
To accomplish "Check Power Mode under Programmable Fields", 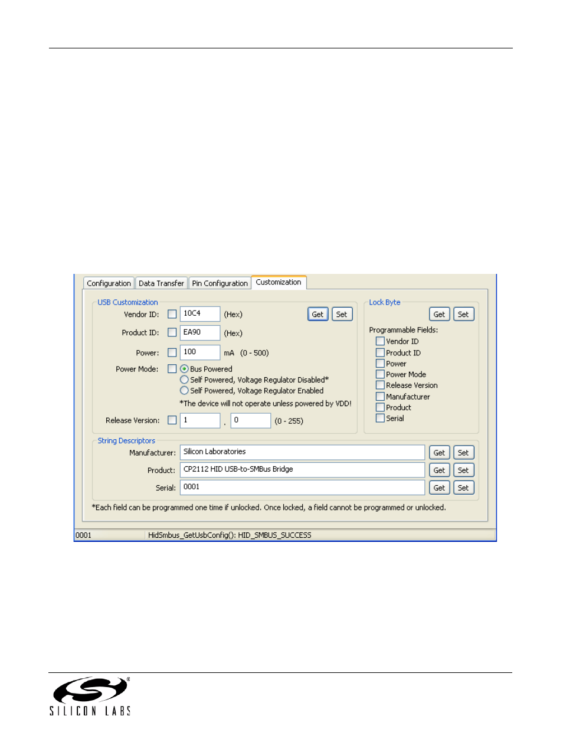I will click(x=380, y=374).
